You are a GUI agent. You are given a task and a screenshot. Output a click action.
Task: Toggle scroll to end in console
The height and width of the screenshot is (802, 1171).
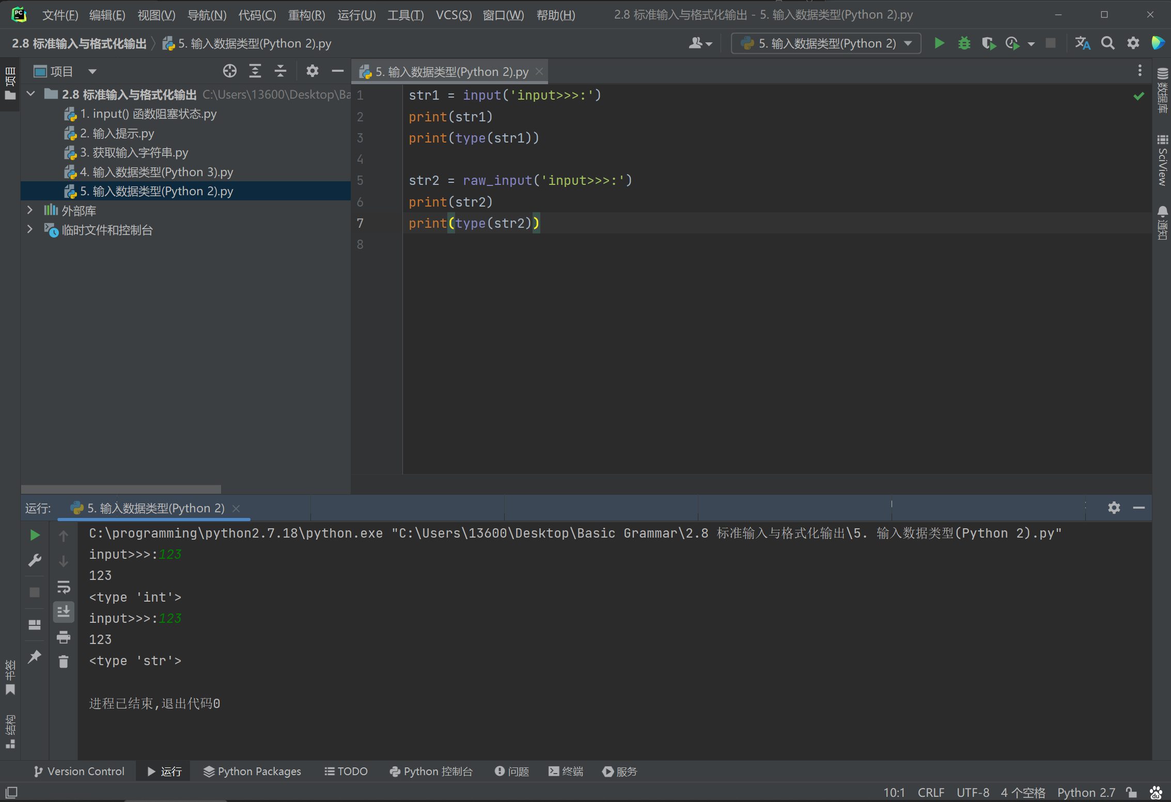pos(64,612)
